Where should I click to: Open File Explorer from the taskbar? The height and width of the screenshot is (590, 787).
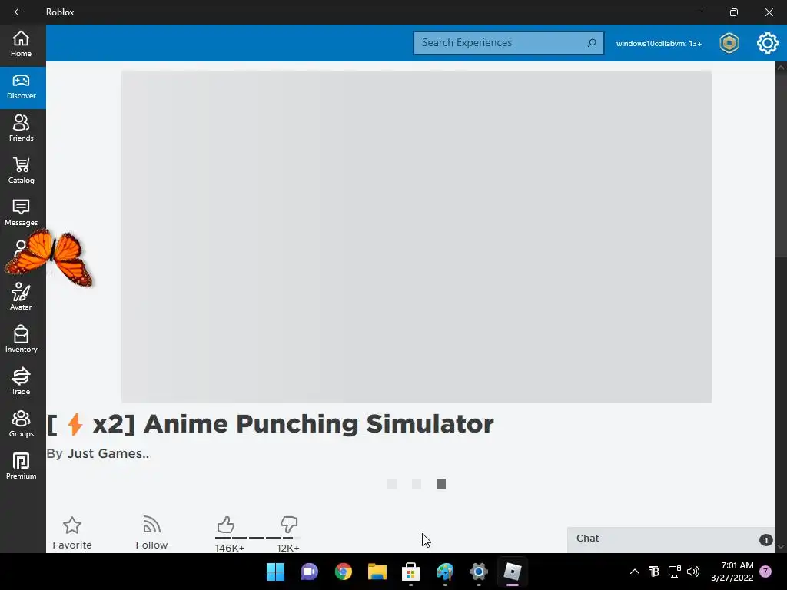pos(377,572)
